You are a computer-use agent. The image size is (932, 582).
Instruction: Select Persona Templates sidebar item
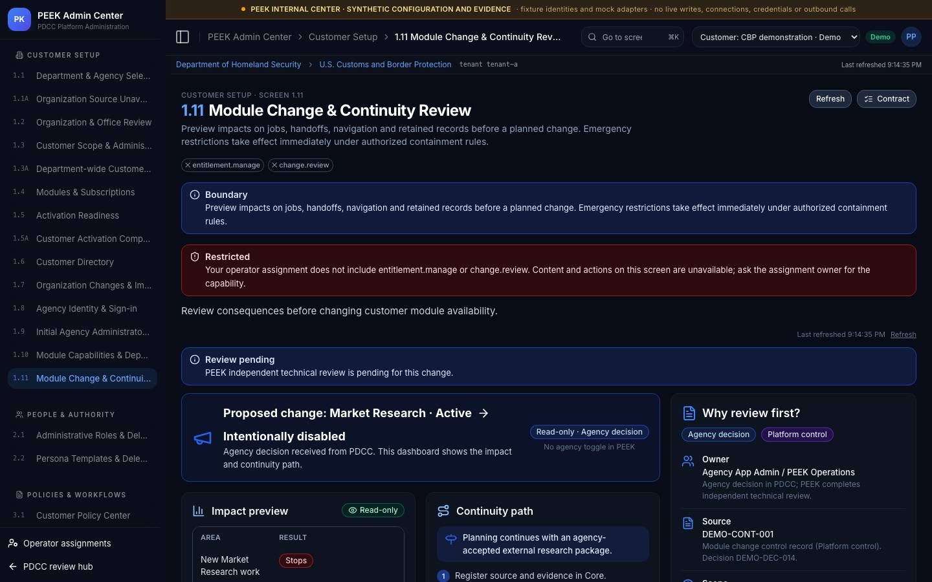tap(82, 458)
